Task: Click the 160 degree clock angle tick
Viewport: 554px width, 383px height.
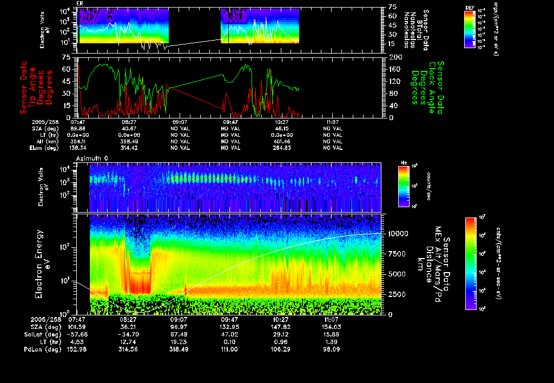Action: [395, 69]
